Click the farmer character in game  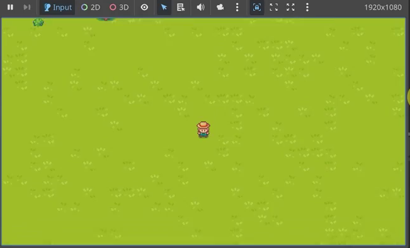point(203,130)
